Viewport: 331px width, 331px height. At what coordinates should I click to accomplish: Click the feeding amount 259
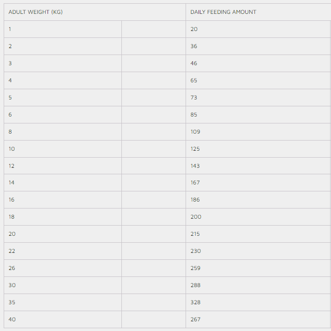point(196,268)
